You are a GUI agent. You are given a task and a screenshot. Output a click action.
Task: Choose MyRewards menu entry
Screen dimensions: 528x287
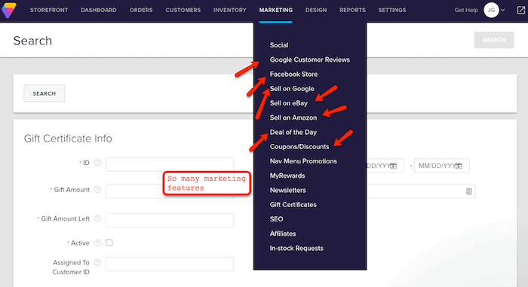(x=287, y=176)
